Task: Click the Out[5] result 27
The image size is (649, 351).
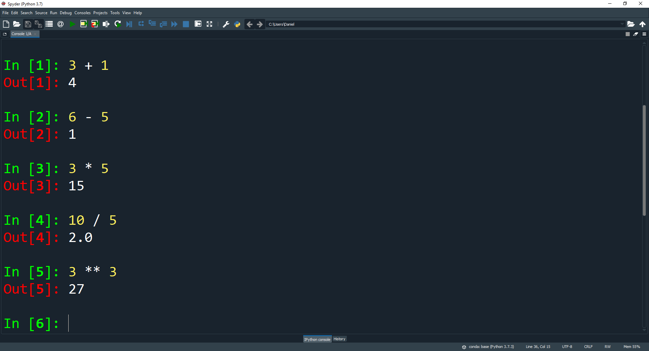Action: (76, 289)
